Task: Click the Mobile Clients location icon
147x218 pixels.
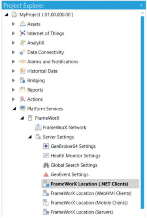Action: click(x=46, y=203)
